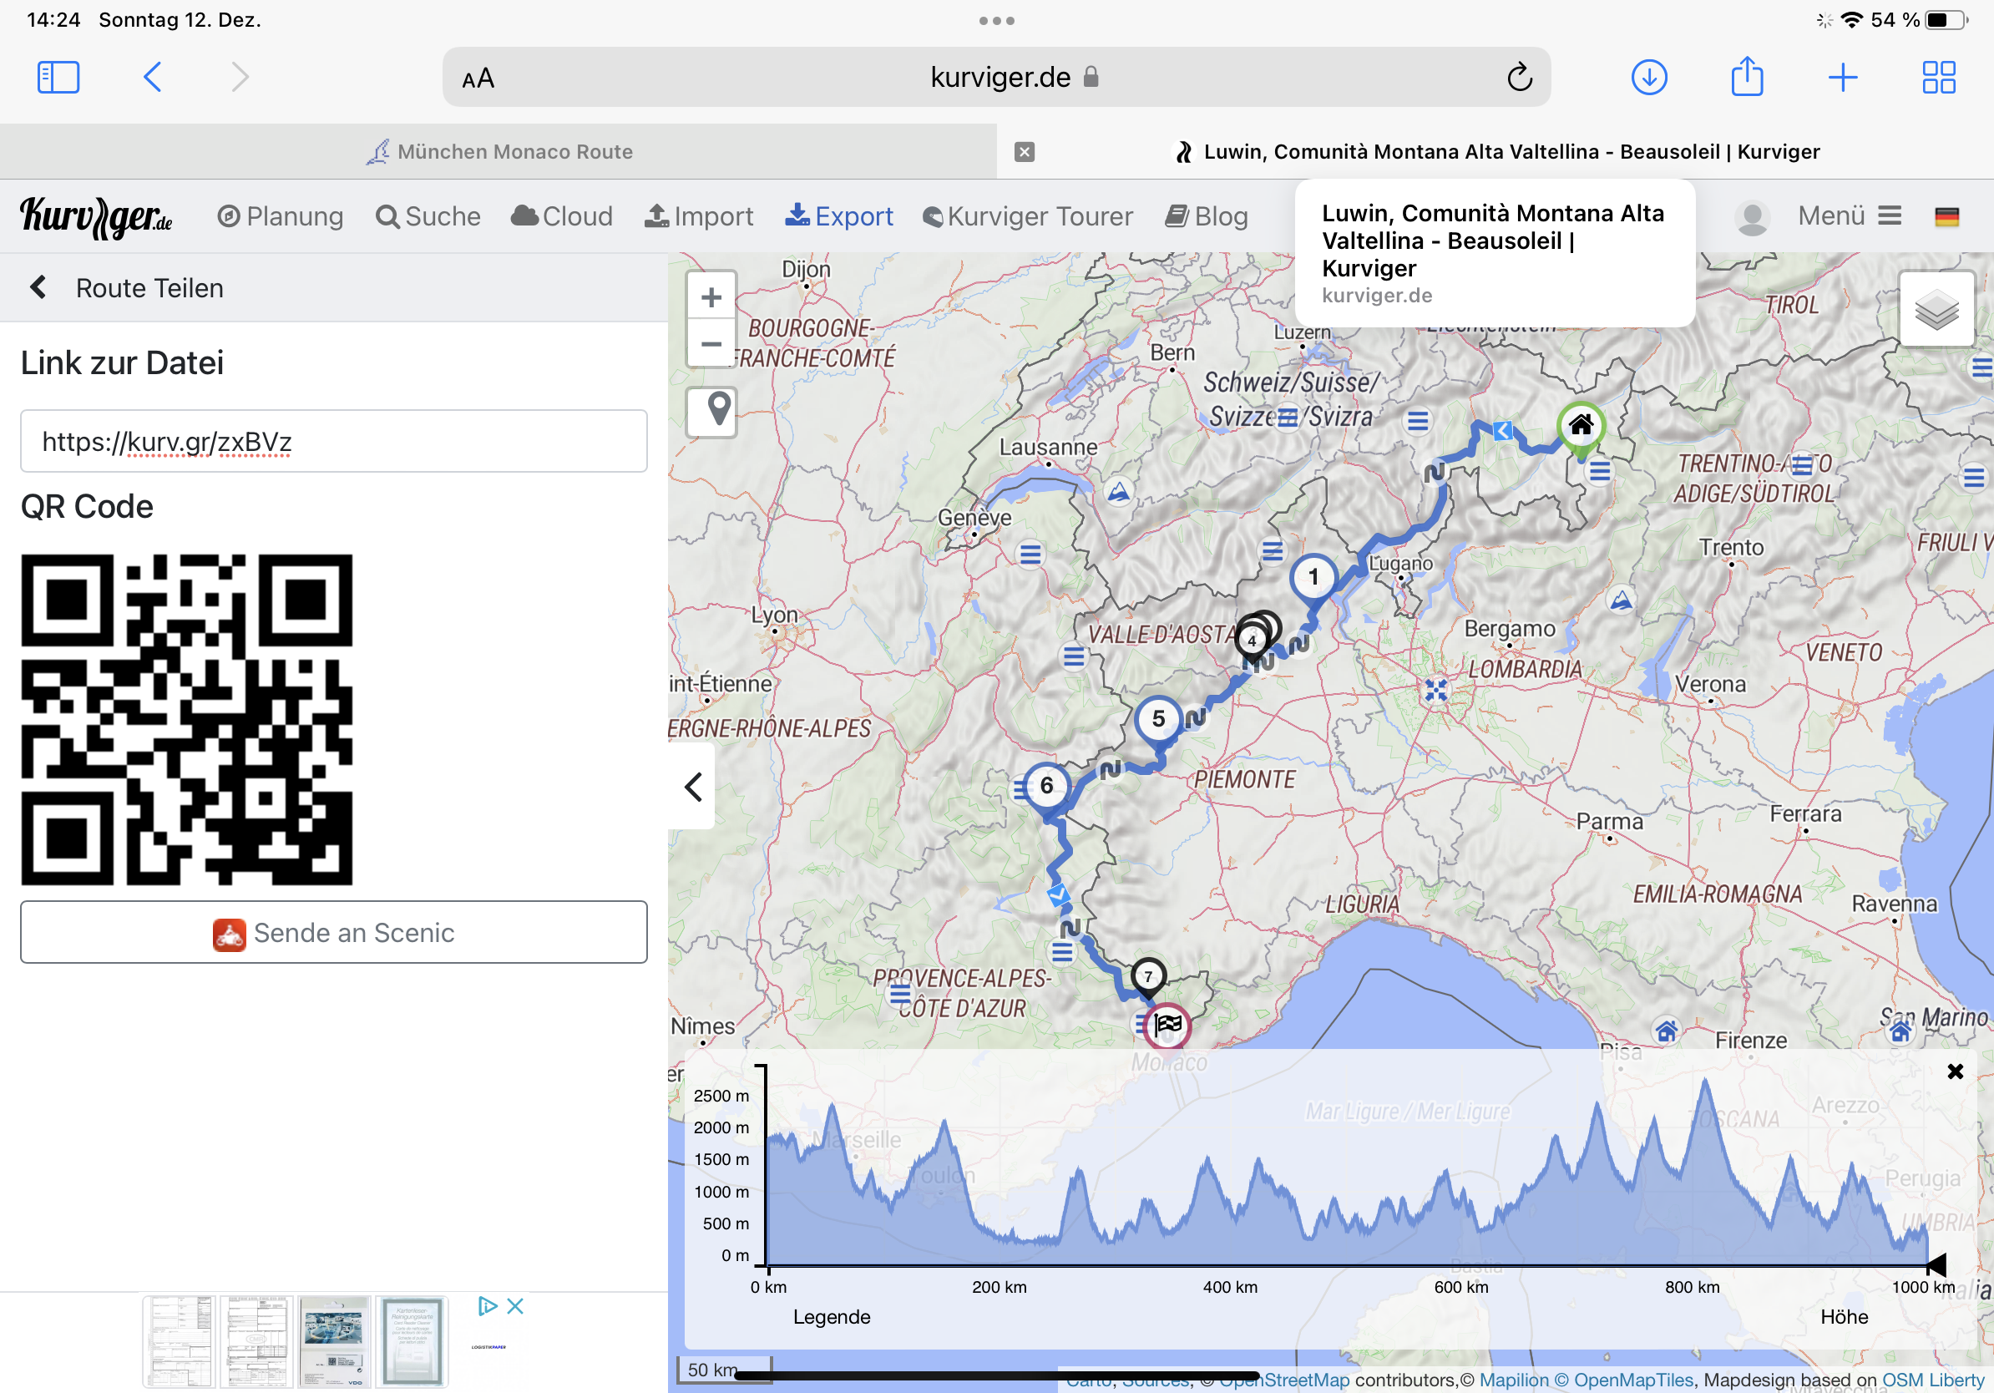Viewport: 1994px width, 1393px height.
Task: Click the finish flag destination marker
Action: coord(1167,1026)
